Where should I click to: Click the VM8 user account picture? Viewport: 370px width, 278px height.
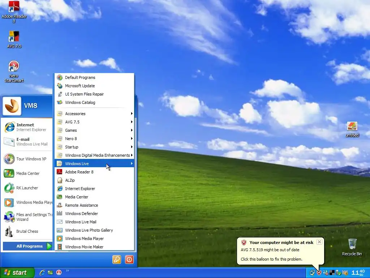[12, 106]
